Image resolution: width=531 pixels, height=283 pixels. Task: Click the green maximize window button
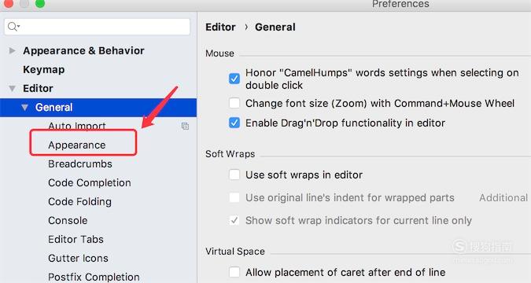40,3
